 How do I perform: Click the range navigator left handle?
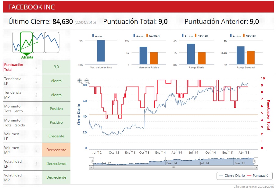[93, 161]
